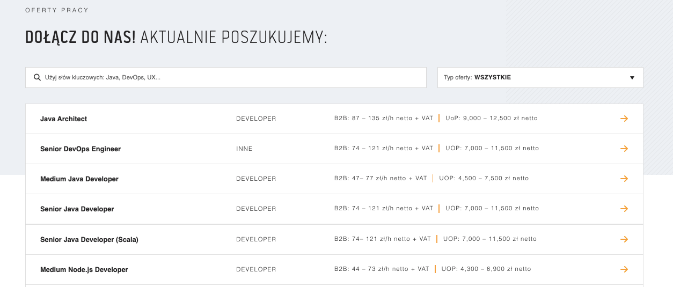Click 'B2B: 44 – 73 zł/h netto + VAT' text
Image resolution: width=673 pixels, height=287 pixels.
[382, 269]
